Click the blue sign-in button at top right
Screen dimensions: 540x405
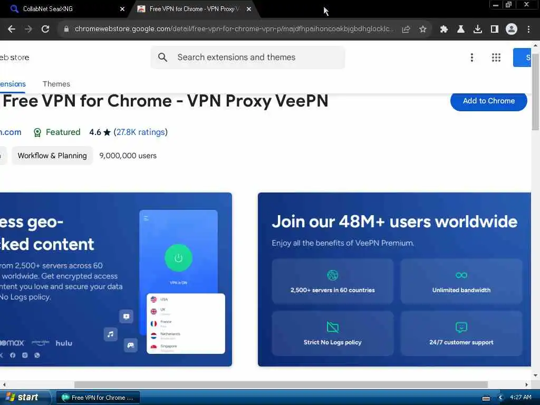pyautogui.click(x=522, y=57)
